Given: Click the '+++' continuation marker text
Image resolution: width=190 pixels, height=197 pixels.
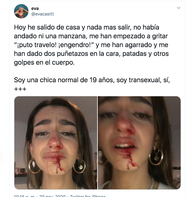Looking at the screenshot, I should [20, 89].
